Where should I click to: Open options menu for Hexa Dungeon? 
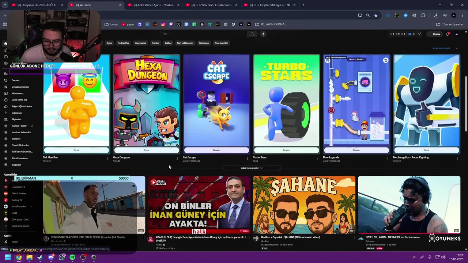pyautogui.click(x=178, y=158)
